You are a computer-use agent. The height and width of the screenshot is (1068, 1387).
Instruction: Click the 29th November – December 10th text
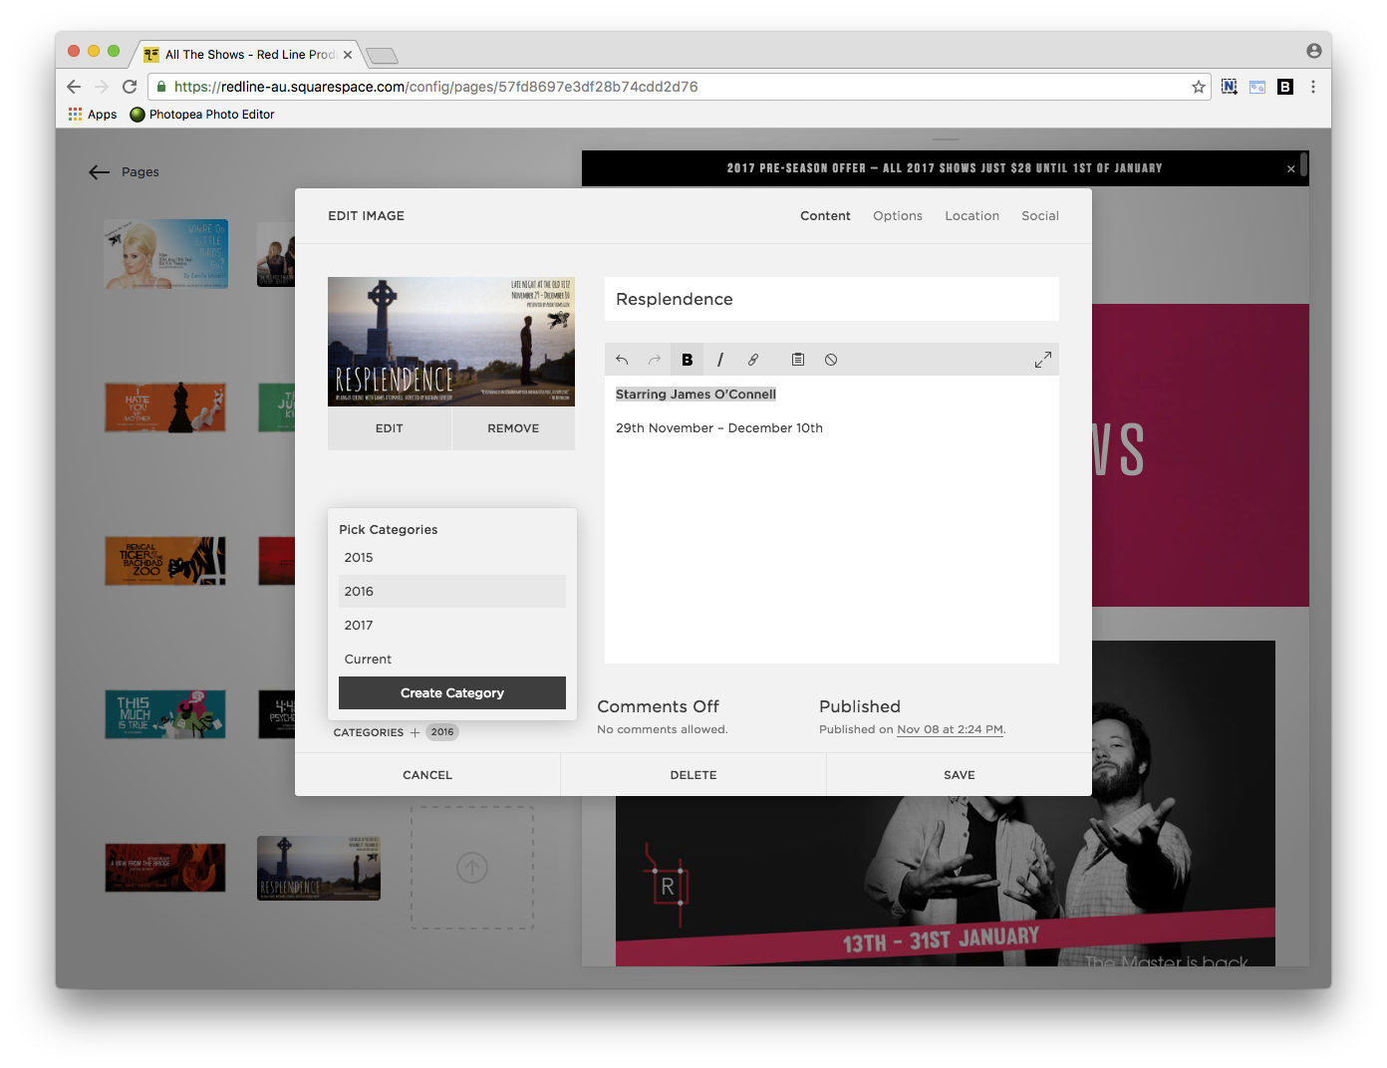(x=719, y=428)
